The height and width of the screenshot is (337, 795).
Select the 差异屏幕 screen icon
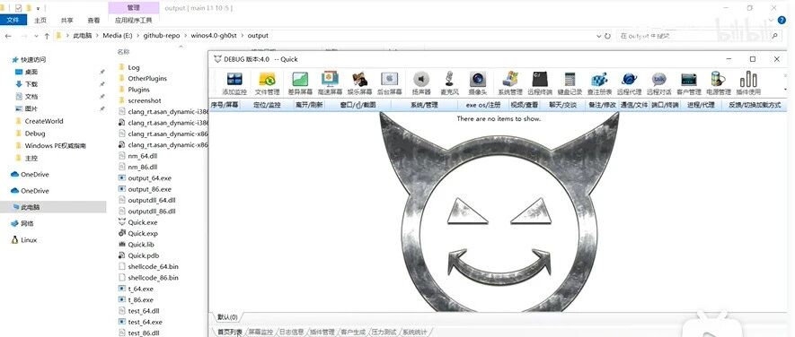(300, 83)
